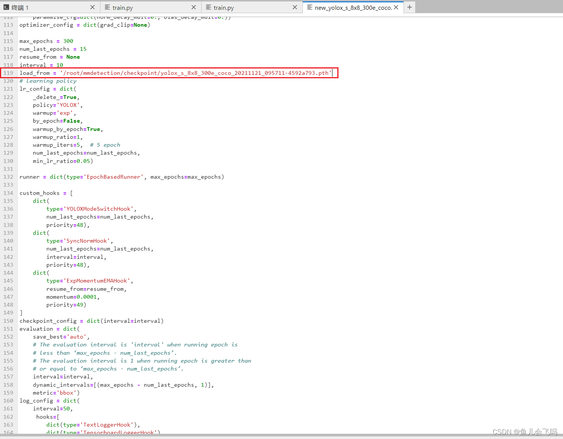Close the 终端 1 tab
Image resolution: width=563 pixels, height=439 pixels.
92,7
